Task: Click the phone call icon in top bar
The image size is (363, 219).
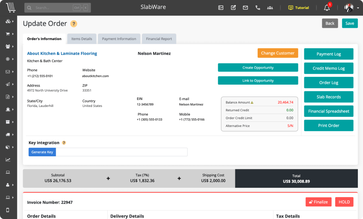Action: (x=257, y=8)
